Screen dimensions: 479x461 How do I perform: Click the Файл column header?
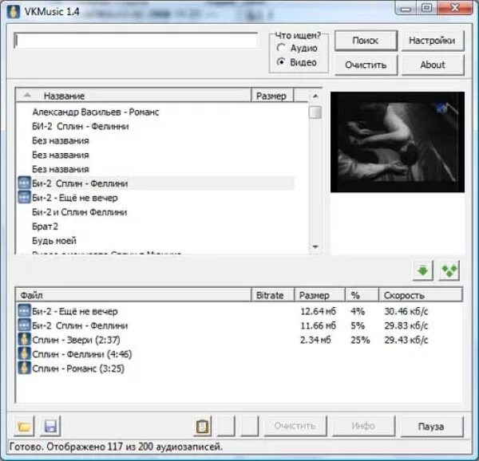pos(133,295)
